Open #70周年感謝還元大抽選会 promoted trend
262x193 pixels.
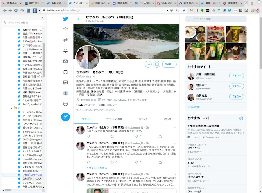[x=203, y=126]
